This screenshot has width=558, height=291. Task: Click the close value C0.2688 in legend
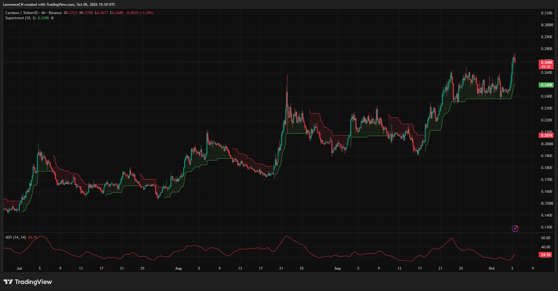click(117, 13)
